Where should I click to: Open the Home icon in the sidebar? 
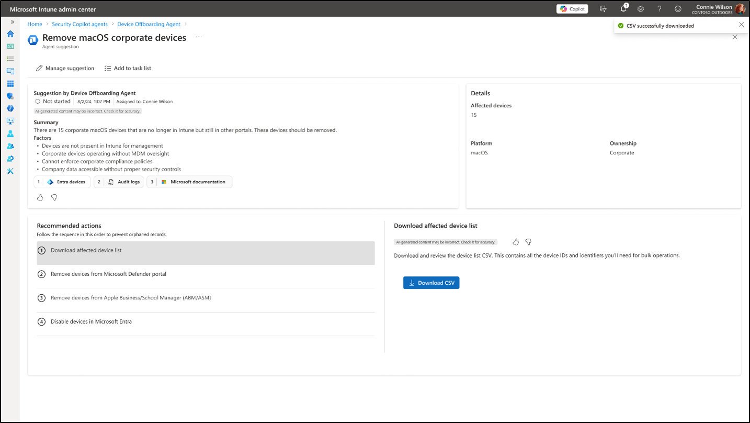pos(10,34)
